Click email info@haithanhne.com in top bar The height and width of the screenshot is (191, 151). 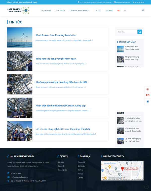123,2
